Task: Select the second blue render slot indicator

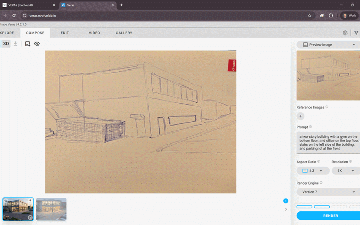Action: pyautogui.click(x=322, y=207)
